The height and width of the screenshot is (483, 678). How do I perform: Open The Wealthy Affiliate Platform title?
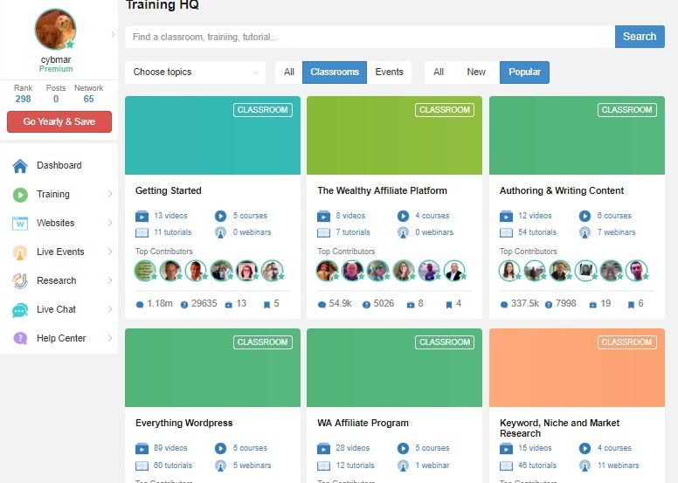(382, 190)
